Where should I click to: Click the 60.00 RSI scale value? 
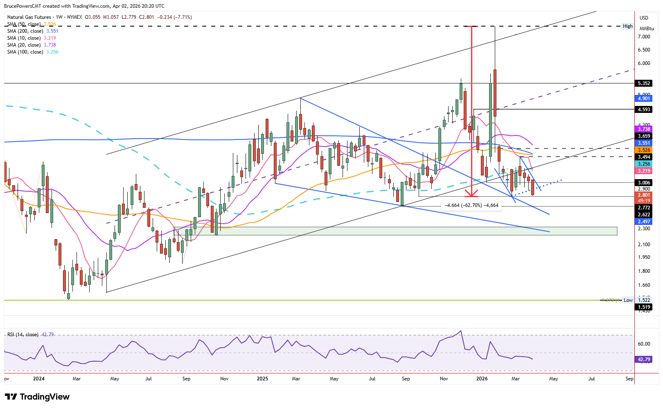pyautogui.click(x=644, y=344)
